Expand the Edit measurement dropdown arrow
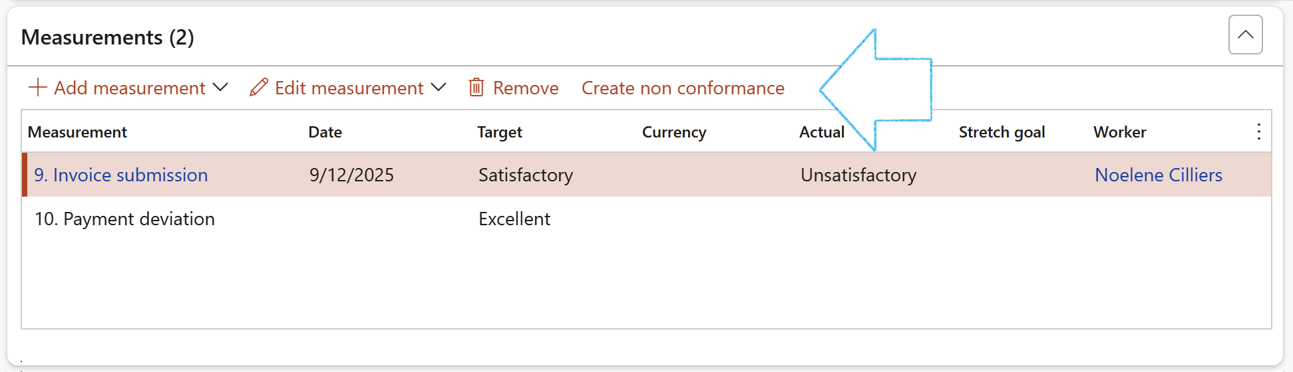The image size is (1293, 372). [x=439, y=88]
